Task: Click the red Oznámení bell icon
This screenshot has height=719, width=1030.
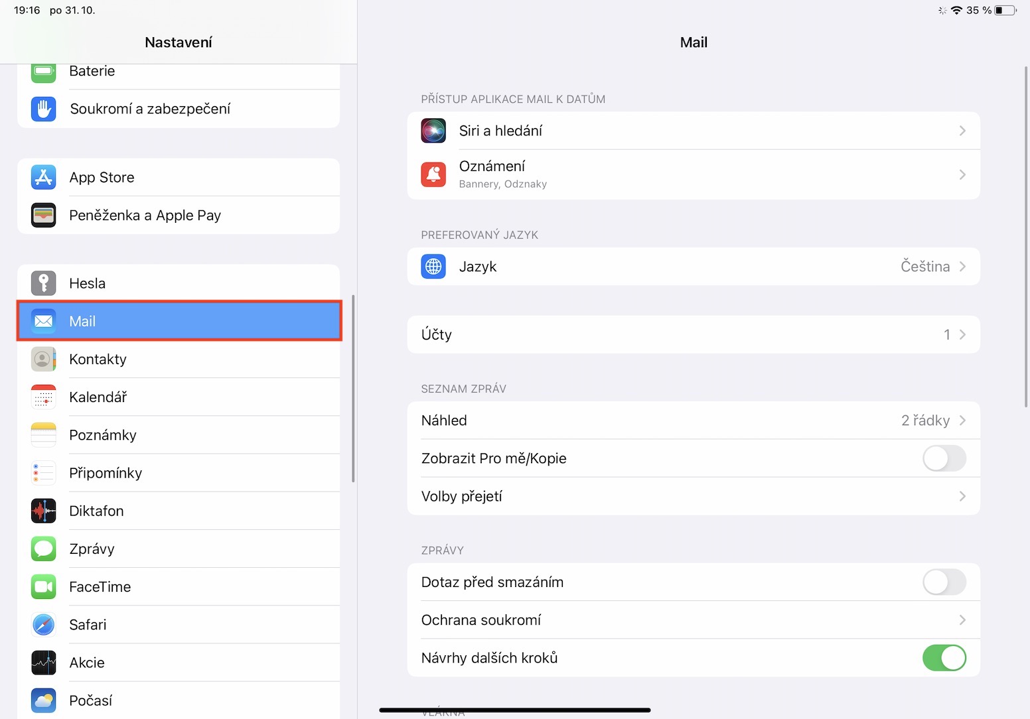Action: pyautogui.click(x=433, y=174)
